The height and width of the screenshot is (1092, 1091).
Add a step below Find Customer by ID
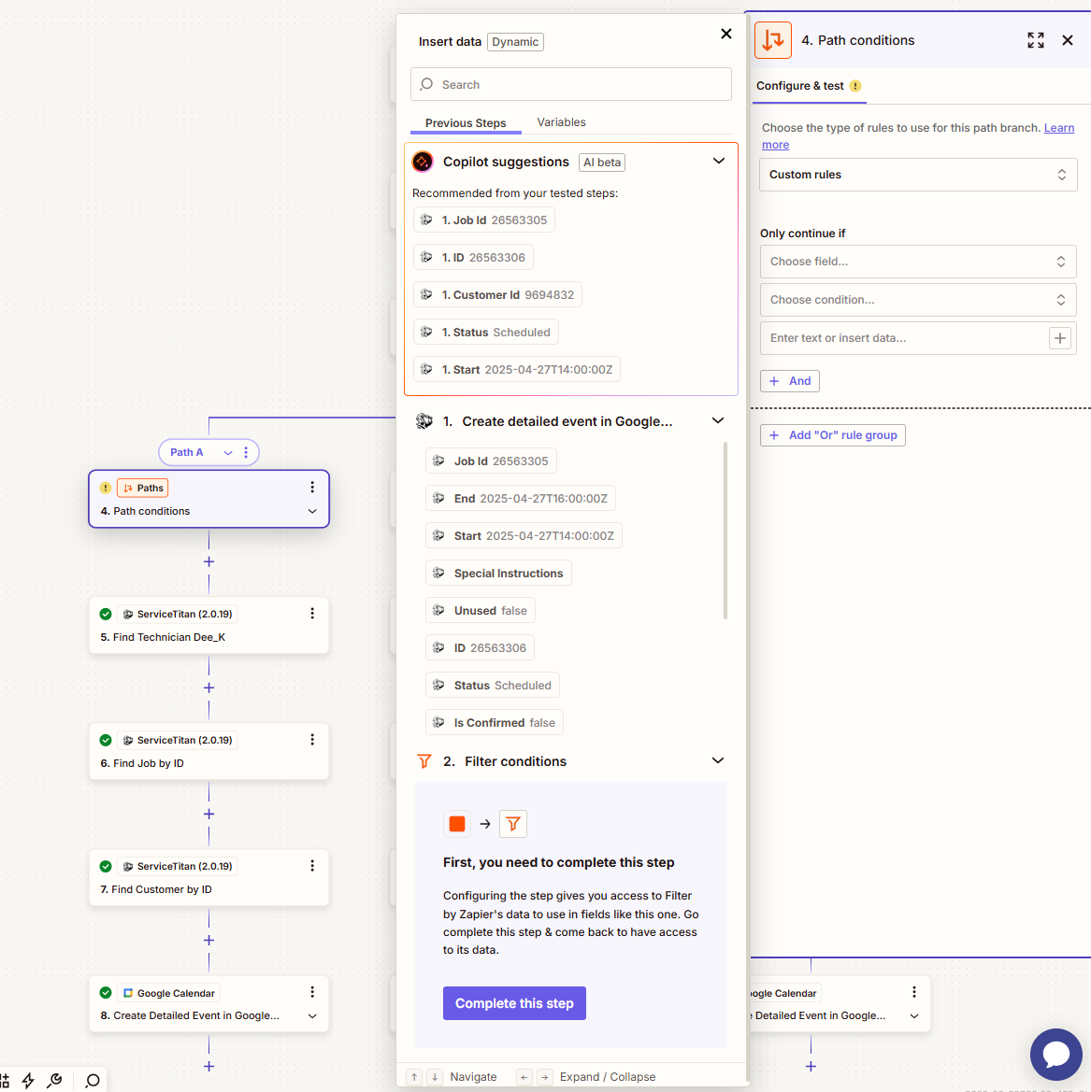pos(208,941)
